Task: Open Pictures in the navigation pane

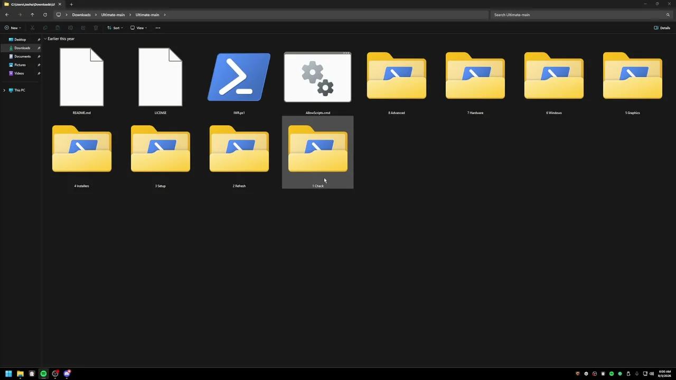Action: pyautogui.click(x=21, y=65)
